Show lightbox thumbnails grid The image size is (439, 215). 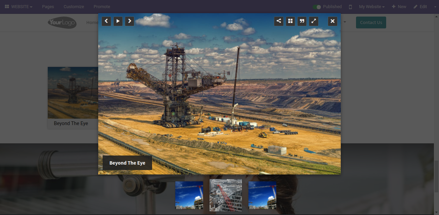point(290,21)
